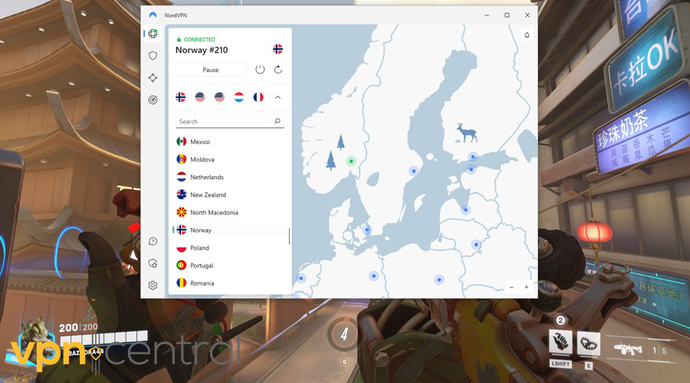Click the Finland server dot on map

coord(472,156)
